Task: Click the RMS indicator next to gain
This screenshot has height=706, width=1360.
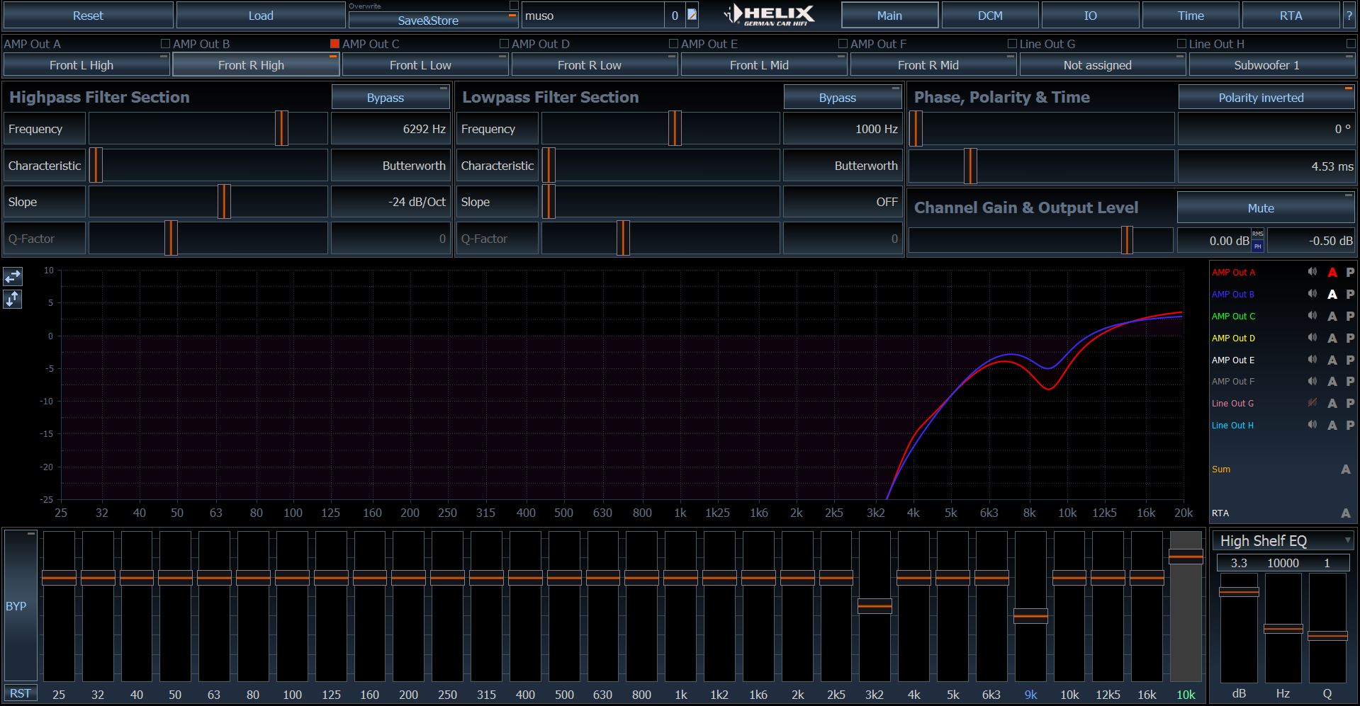Action: (x=1257, y=234)
